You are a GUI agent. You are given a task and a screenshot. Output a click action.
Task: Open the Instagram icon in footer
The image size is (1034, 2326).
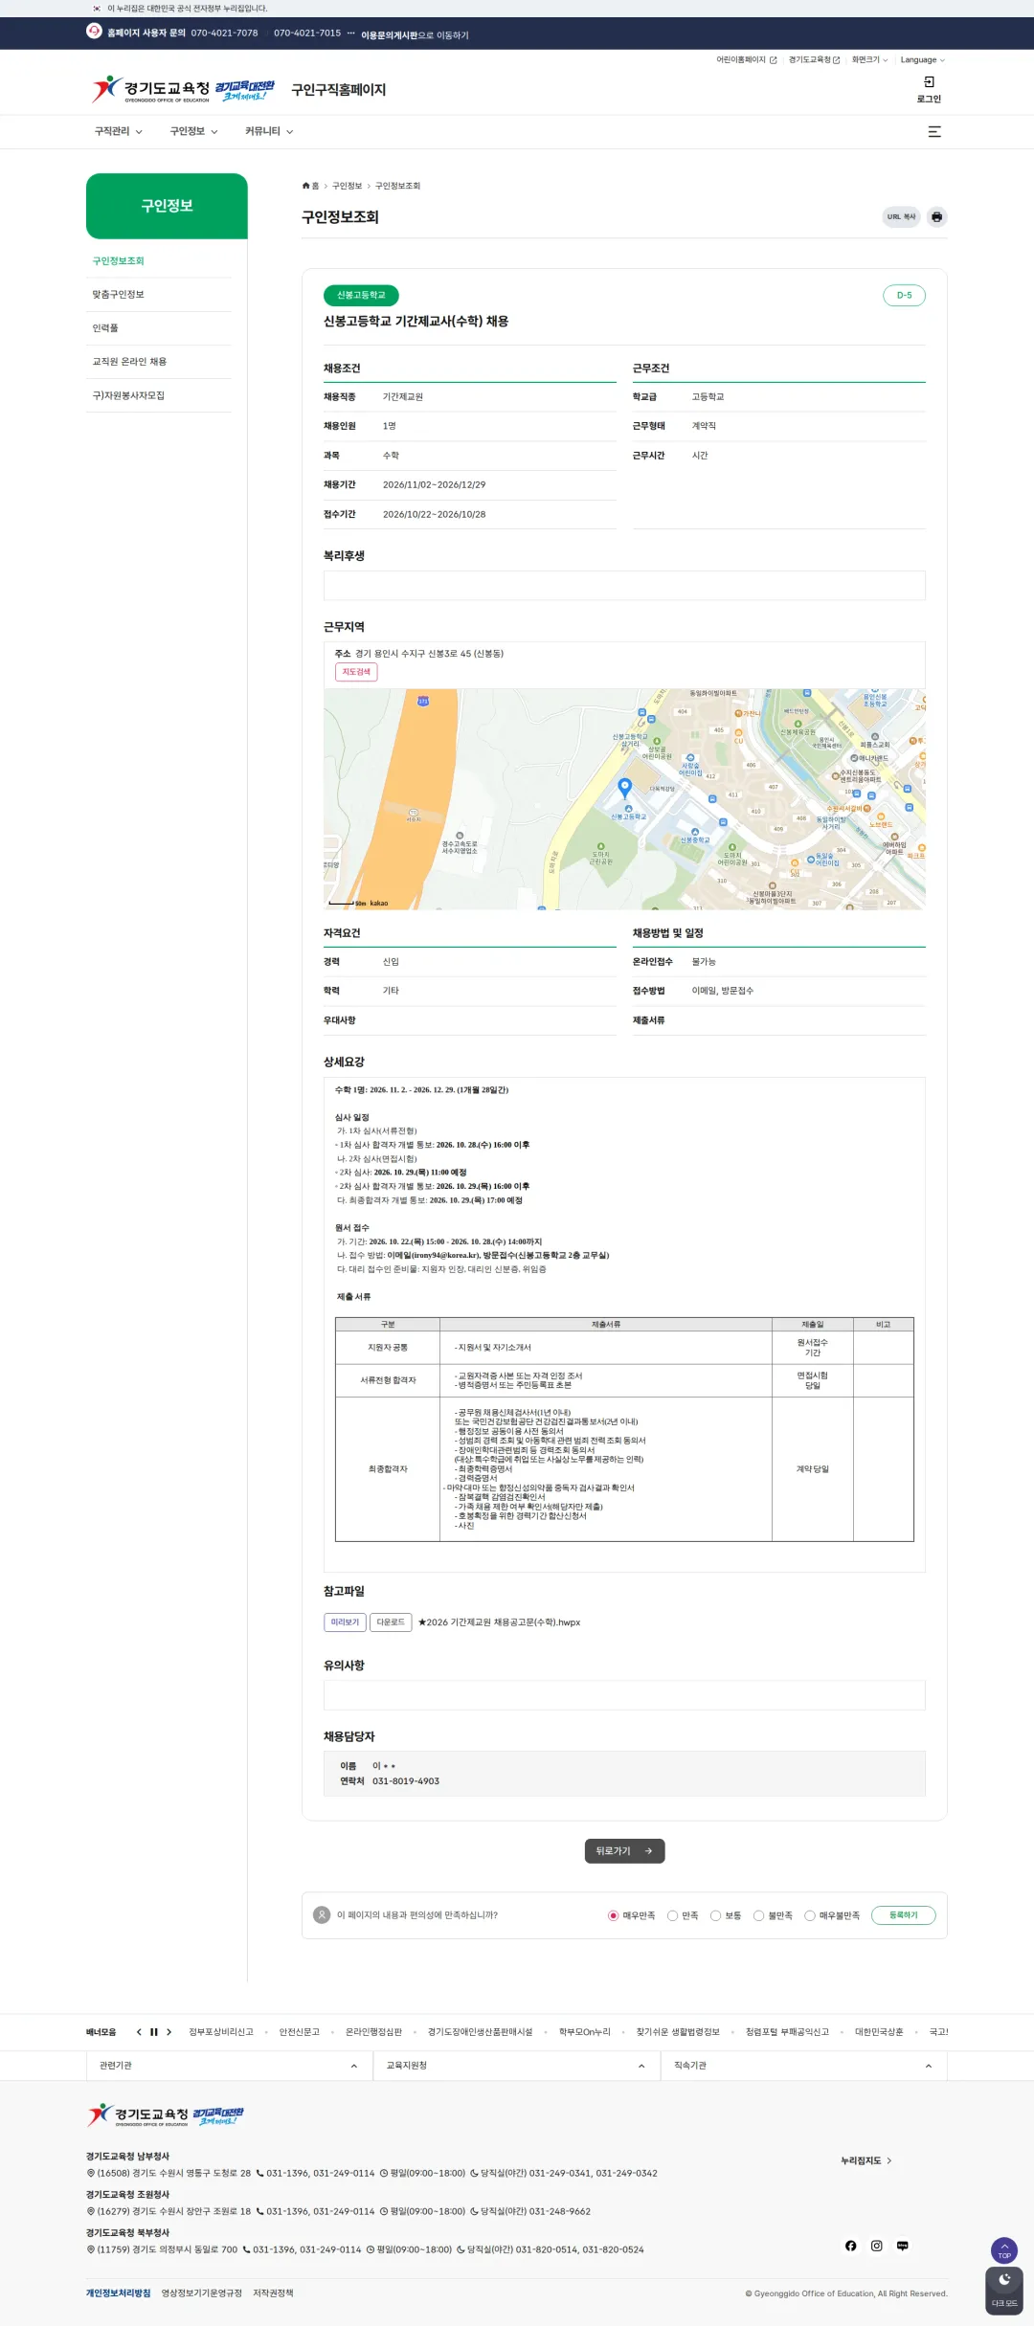click(876, 2246)
